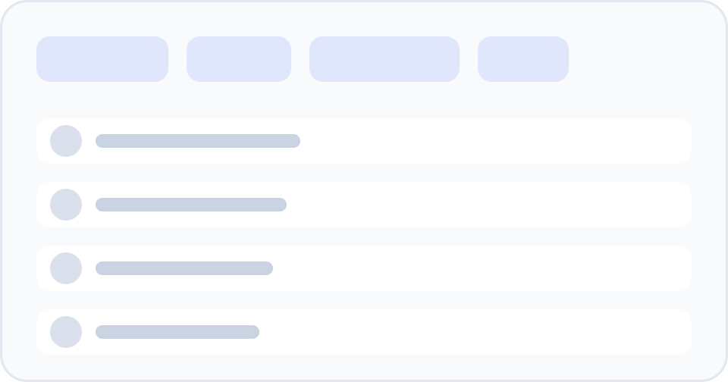Click the circular avatar in the first row

pyautogui.click(x=66, y=141)
